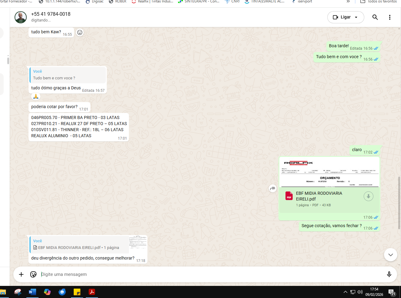Expand the Ligar call dropdown
The height and width of the screenshot is (298, 401).
click(x=356, y=17)
